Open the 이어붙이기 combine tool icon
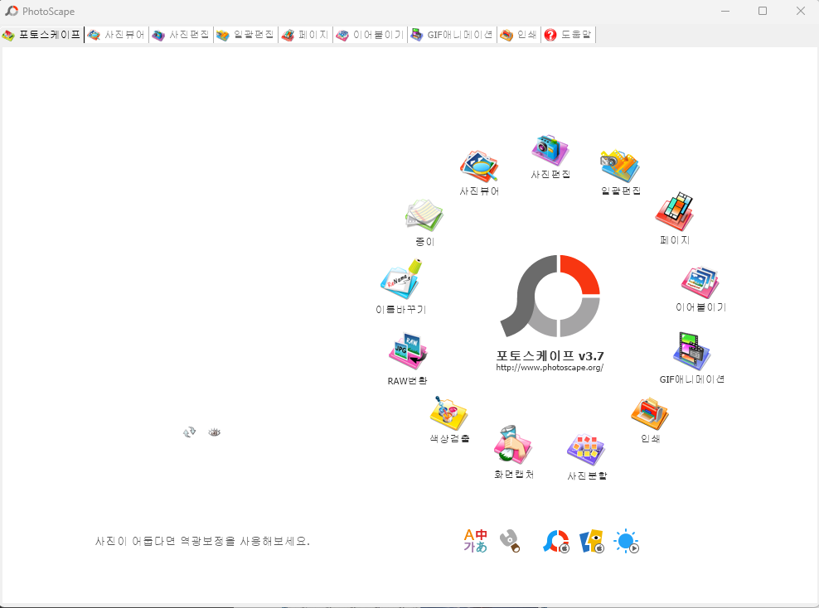The width and height of the screenshot is (819, 608). [x=699, y=282]
